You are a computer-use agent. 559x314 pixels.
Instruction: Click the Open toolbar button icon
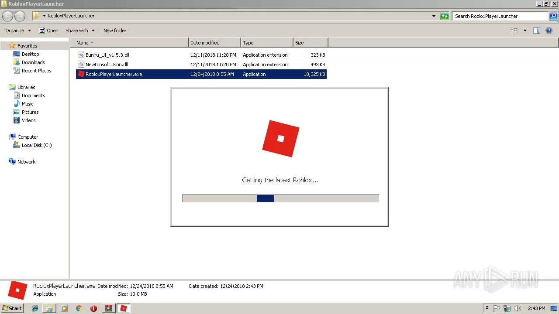pyautogui.click(x=42, y=31)
